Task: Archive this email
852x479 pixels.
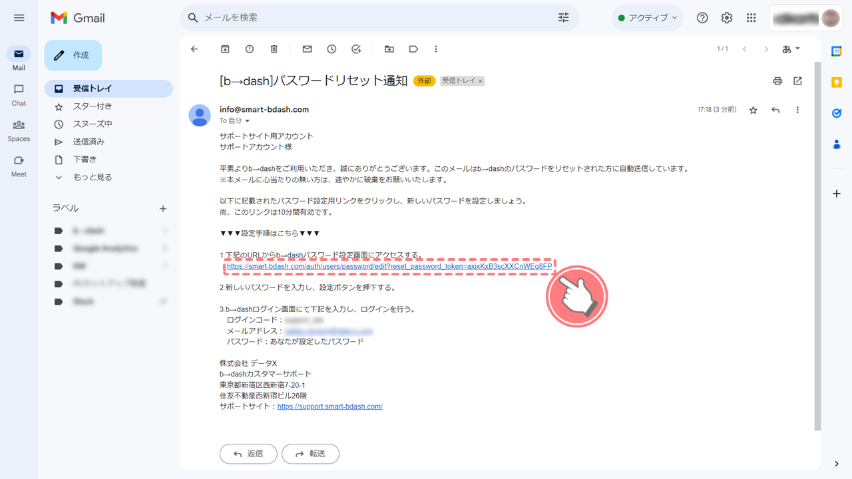Action: pyautogui.click(x=225, y=49)
